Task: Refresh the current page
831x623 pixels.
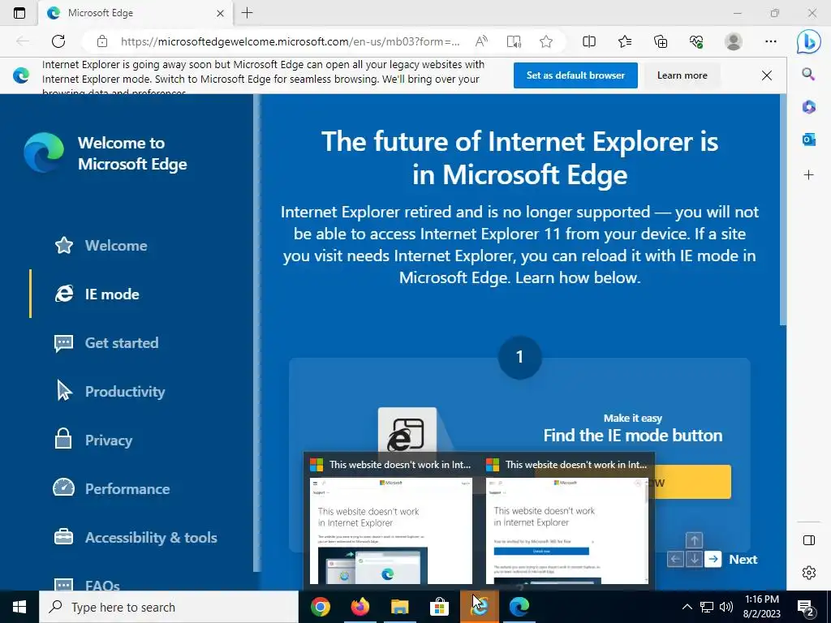Action: 58,41
